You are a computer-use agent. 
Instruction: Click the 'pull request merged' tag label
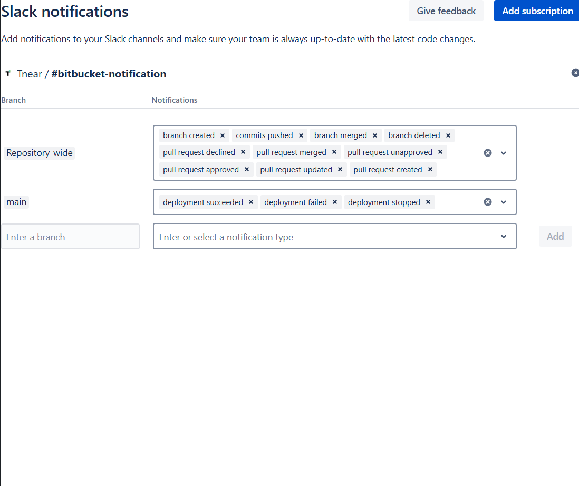pos(292,152)
